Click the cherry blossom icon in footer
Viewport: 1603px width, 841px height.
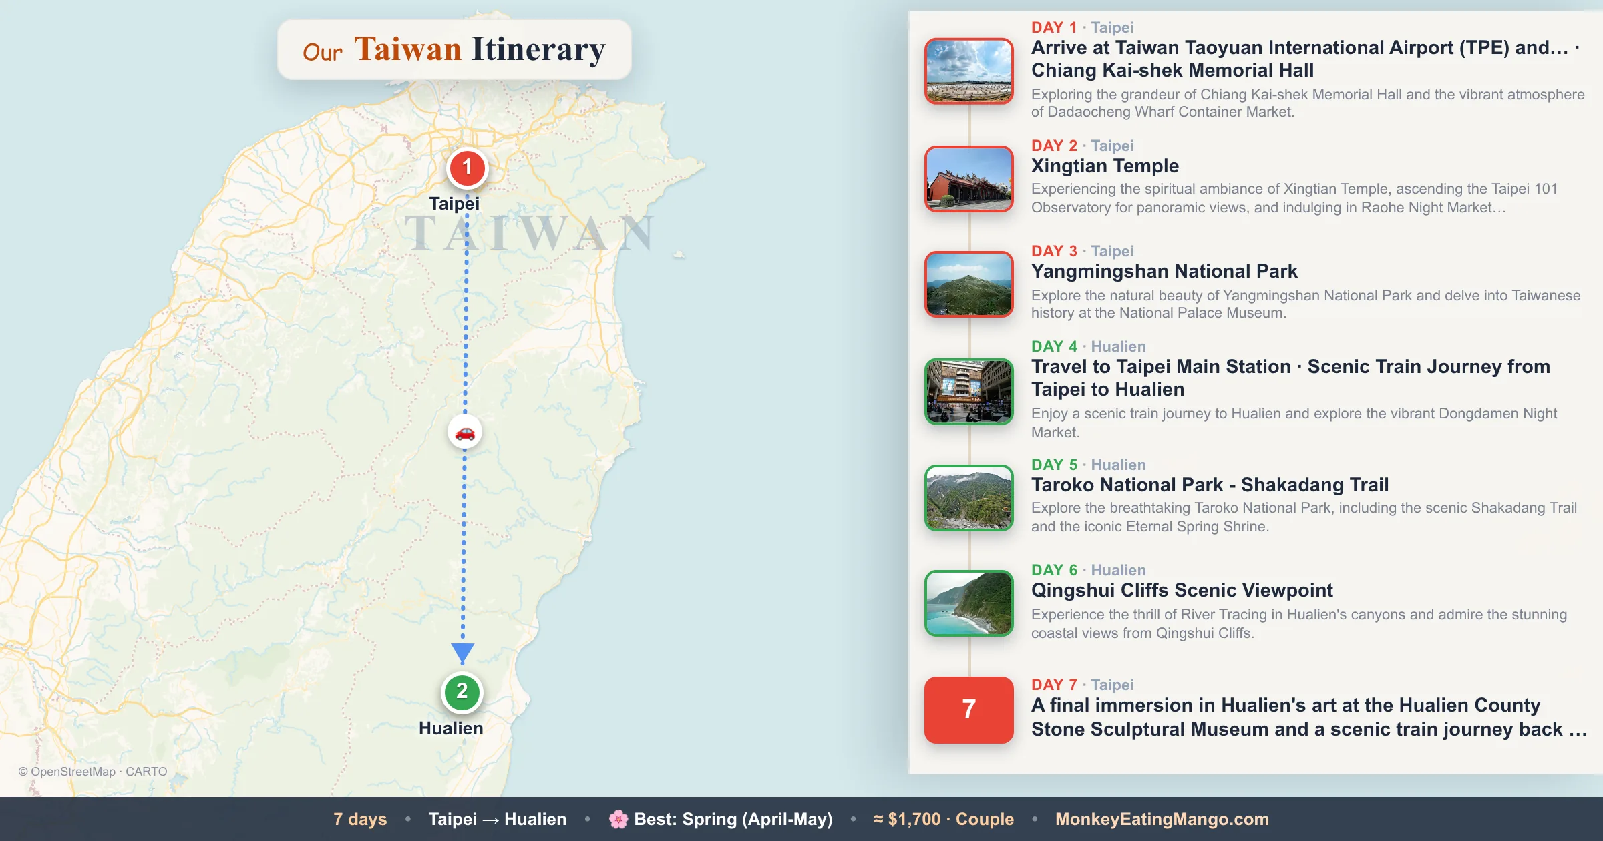(x=618, y=819)
